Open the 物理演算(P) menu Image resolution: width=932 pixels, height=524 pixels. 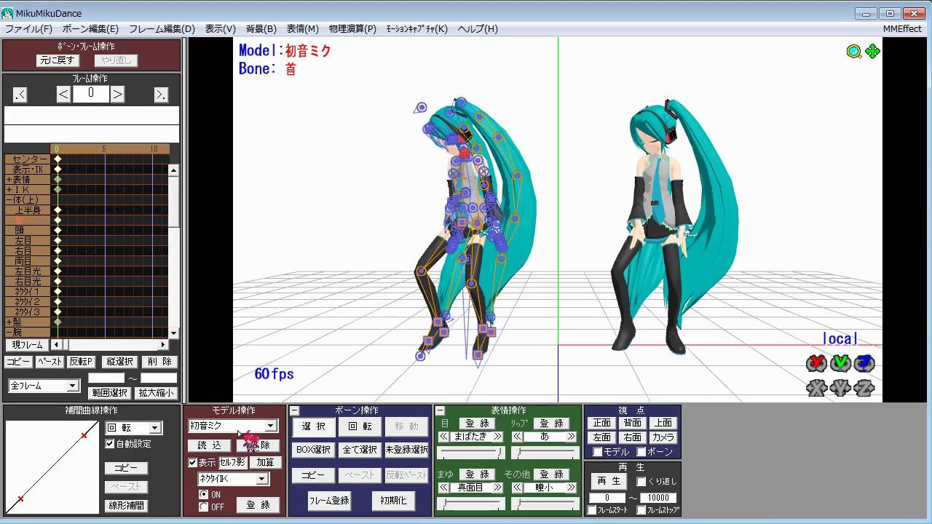[352, 29]
